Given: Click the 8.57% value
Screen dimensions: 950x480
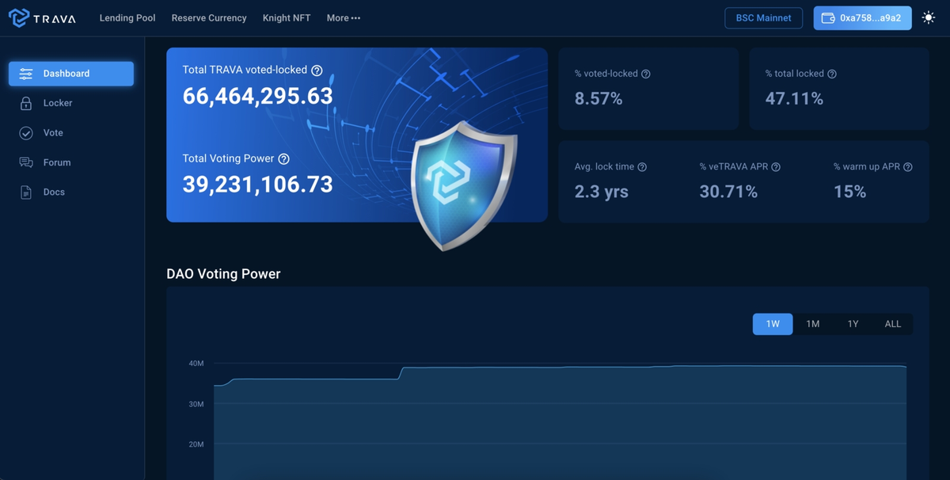Looking at the screenshot, I should tap(598, 98).
